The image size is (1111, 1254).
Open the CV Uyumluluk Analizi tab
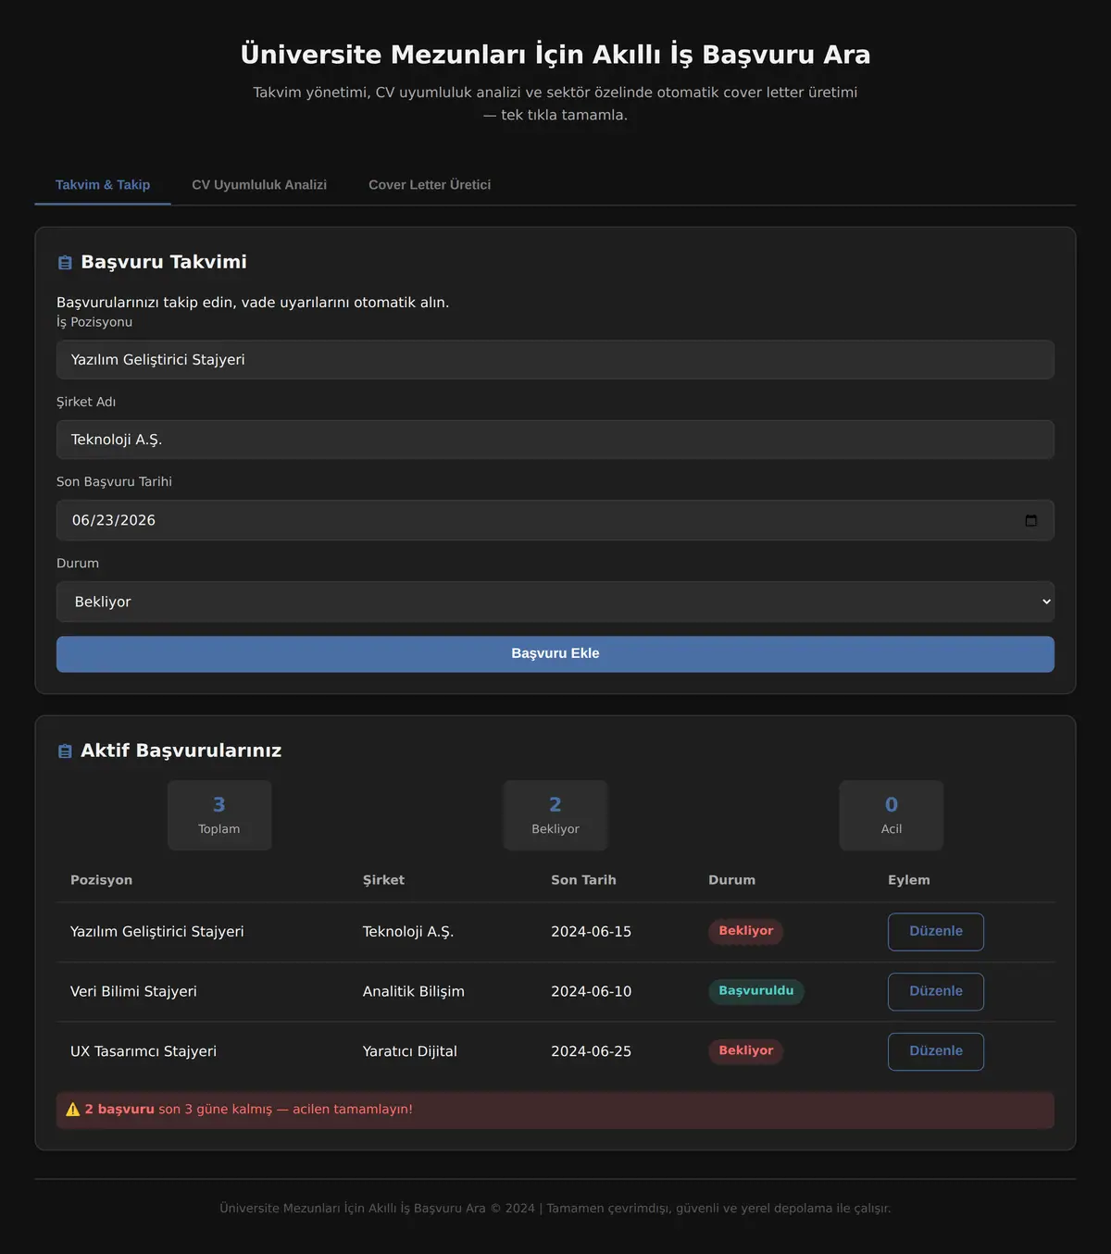(259, 185)
